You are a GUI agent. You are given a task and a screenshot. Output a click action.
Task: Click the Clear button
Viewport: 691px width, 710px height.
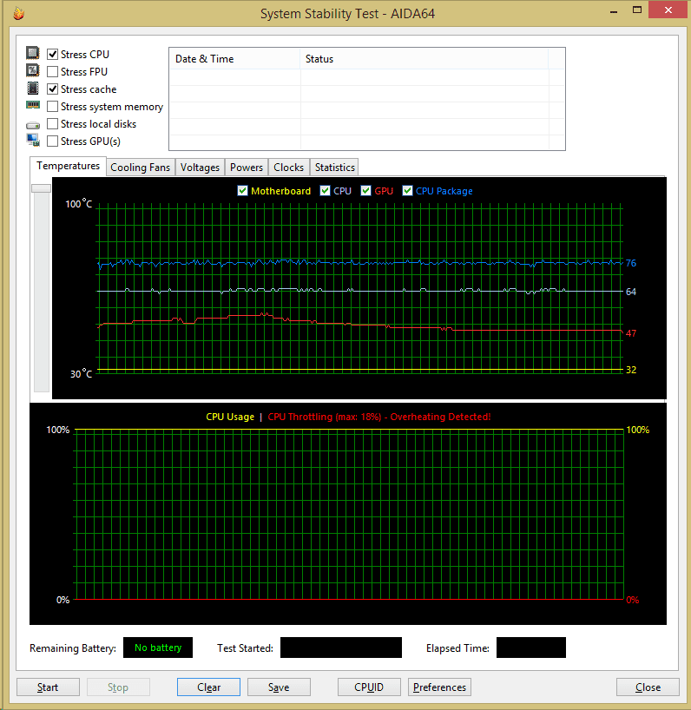208,687
